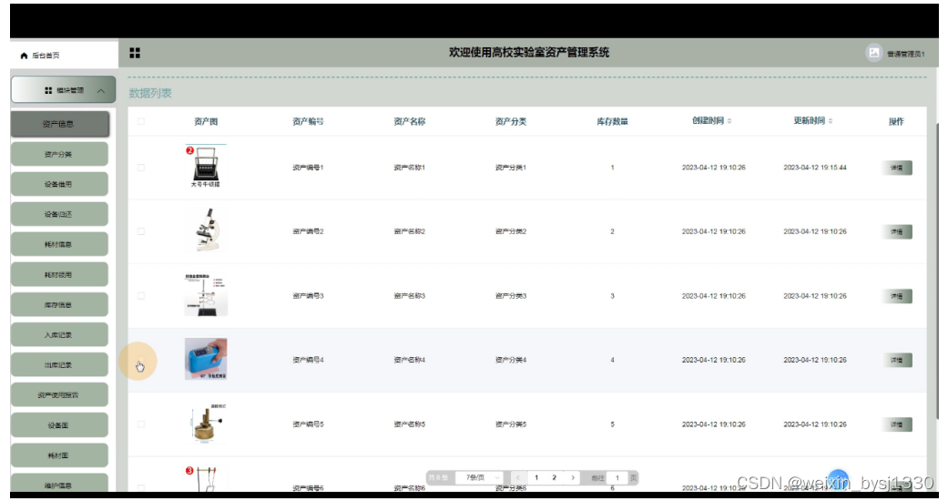
Task: Click cell 资产分类2
Action: [511, 231]
